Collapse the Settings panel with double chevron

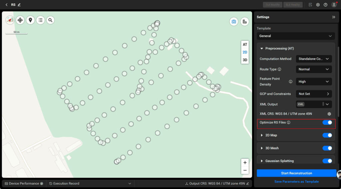[x=334, y=17]
